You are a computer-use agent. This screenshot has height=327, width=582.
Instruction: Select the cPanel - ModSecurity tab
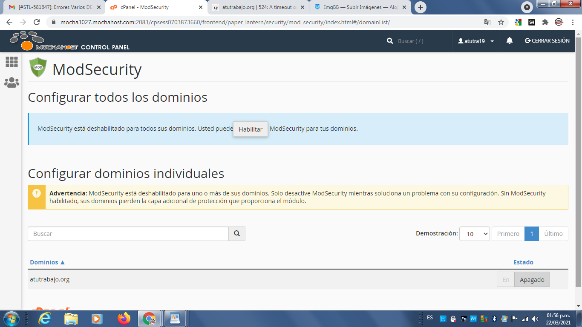(x=156, y=7)
